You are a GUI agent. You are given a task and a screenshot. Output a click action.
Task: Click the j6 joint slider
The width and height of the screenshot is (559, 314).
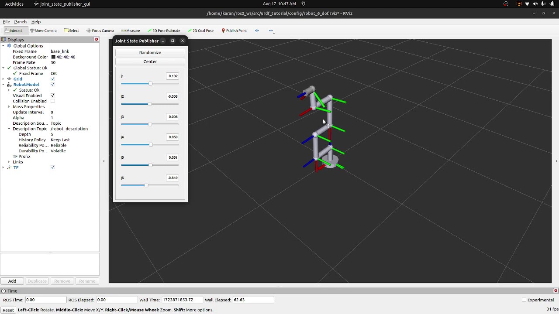coord(150,185)
